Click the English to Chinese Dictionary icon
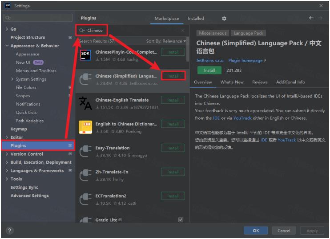330x239 pixels. point(85,127)
